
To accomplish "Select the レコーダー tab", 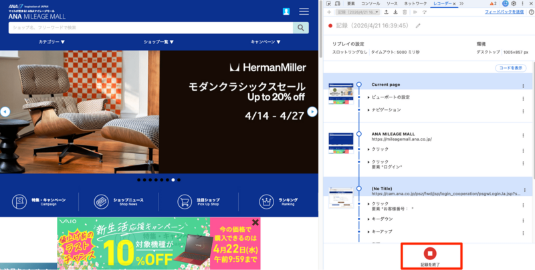I will click(x=442, y=3).
